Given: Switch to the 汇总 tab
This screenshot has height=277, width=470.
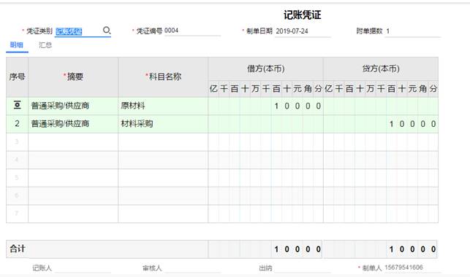Looking at the screenshot, I should tap(45, 44).
